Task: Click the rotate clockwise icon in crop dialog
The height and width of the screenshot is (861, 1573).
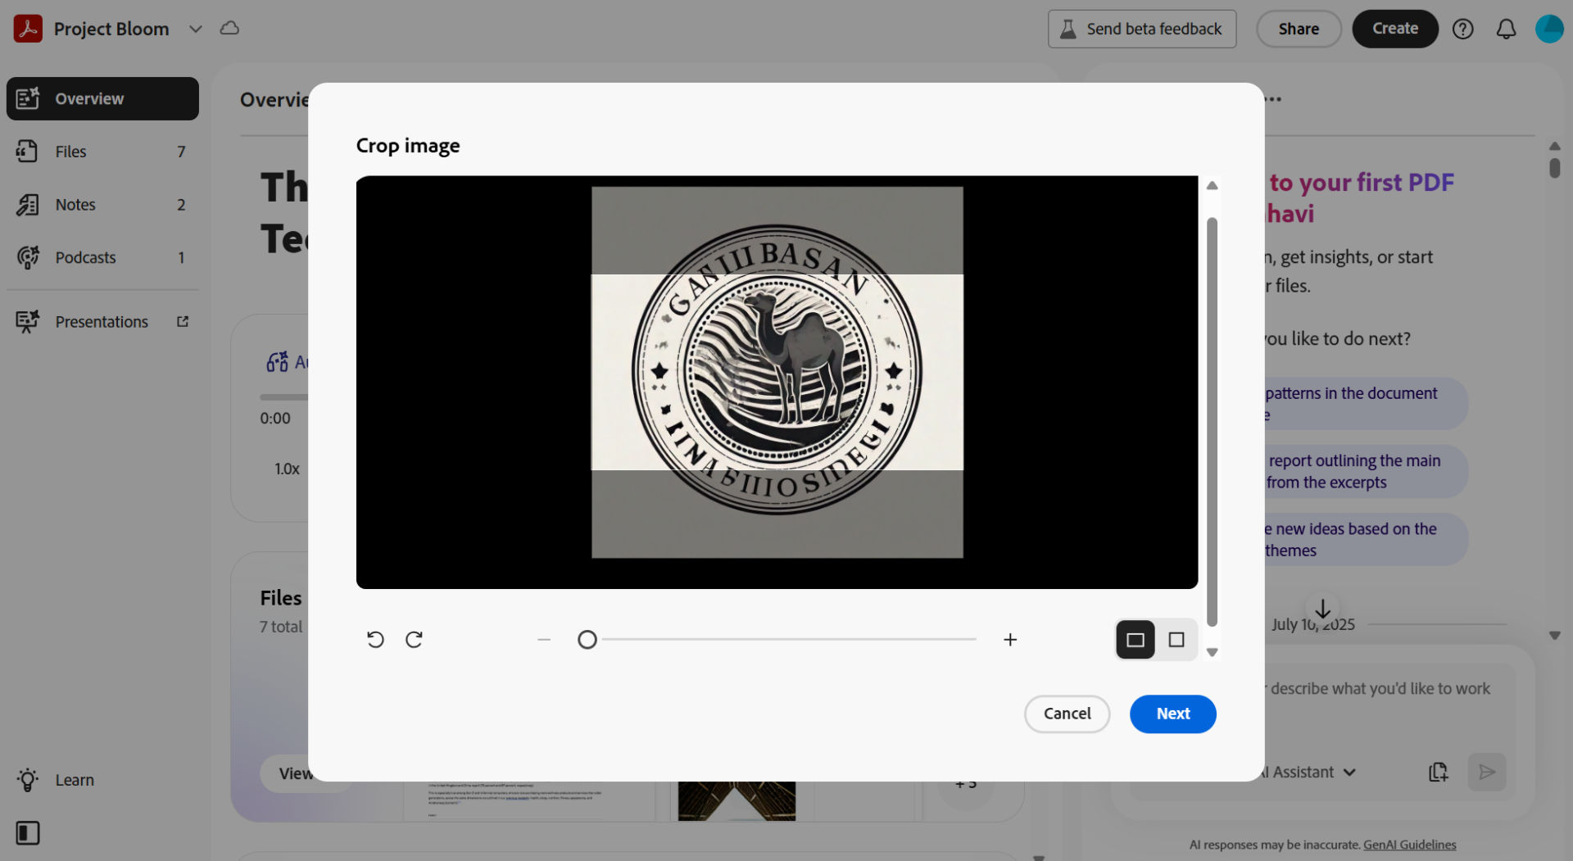Action: pyautogui.click(x=414, y=639)
